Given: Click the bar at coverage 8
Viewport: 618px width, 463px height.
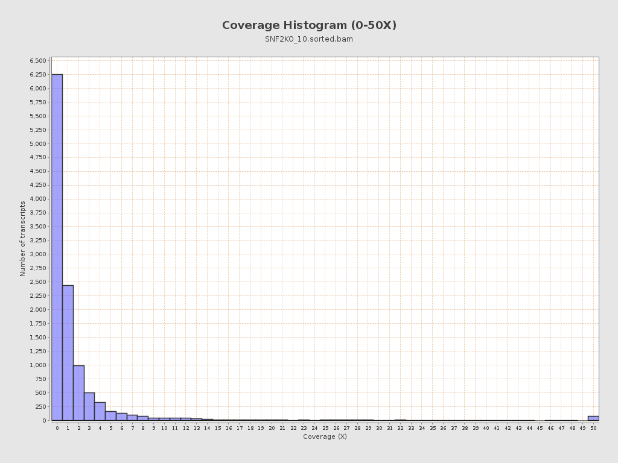Looking at the screenshot, I should [x=143, y=418].
